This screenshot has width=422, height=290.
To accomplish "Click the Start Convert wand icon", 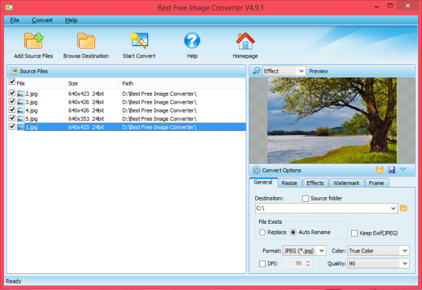I will point(139,41).
